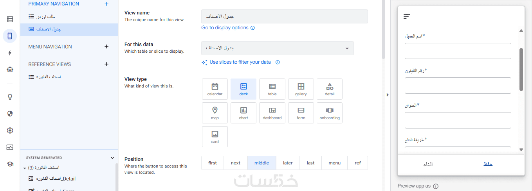
Task: Open the Security shield section
Action: [10, 114]
